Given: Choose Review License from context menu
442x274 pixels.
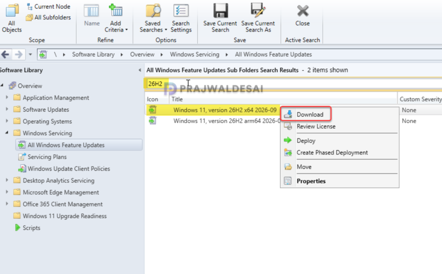Looking at the screenshot, I should pos(339,126).
